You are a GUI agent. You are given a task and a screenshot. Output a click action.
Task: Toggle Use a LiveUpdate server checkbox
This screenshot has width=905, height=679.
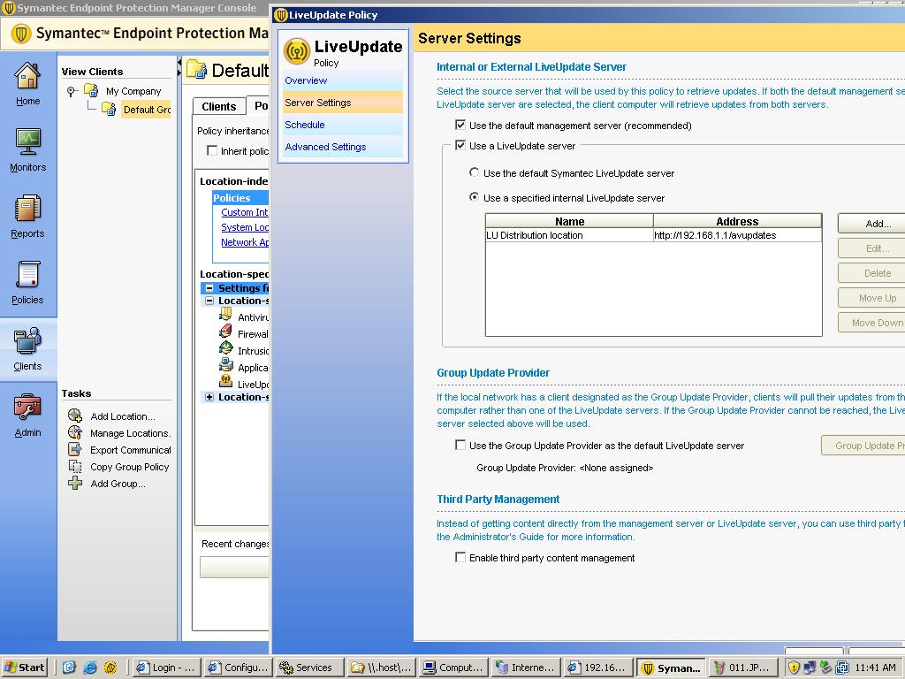click(x=460, y=146)
